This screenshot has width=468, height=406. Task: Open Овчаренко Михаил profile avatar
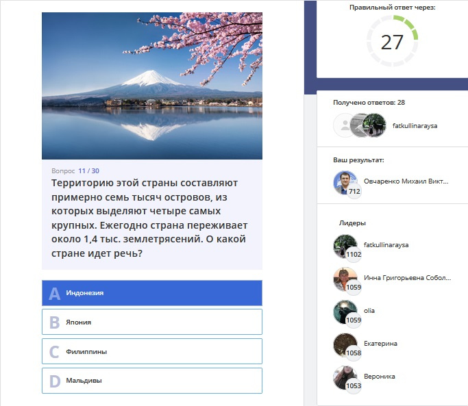(x=345, y=183)
